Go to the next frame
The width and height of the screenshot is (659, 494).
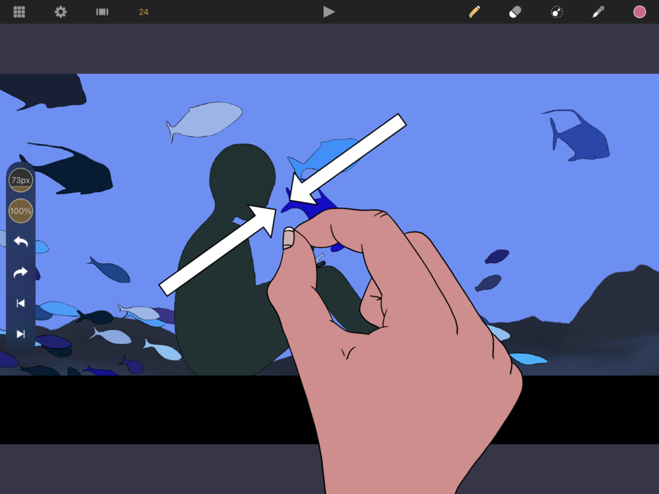pyautogui.click(x=21, y=334)
